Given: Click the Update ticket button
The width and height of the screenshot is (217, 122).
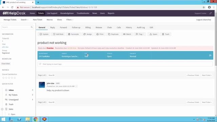Looking at the screenshot, I should coord(44,34).
